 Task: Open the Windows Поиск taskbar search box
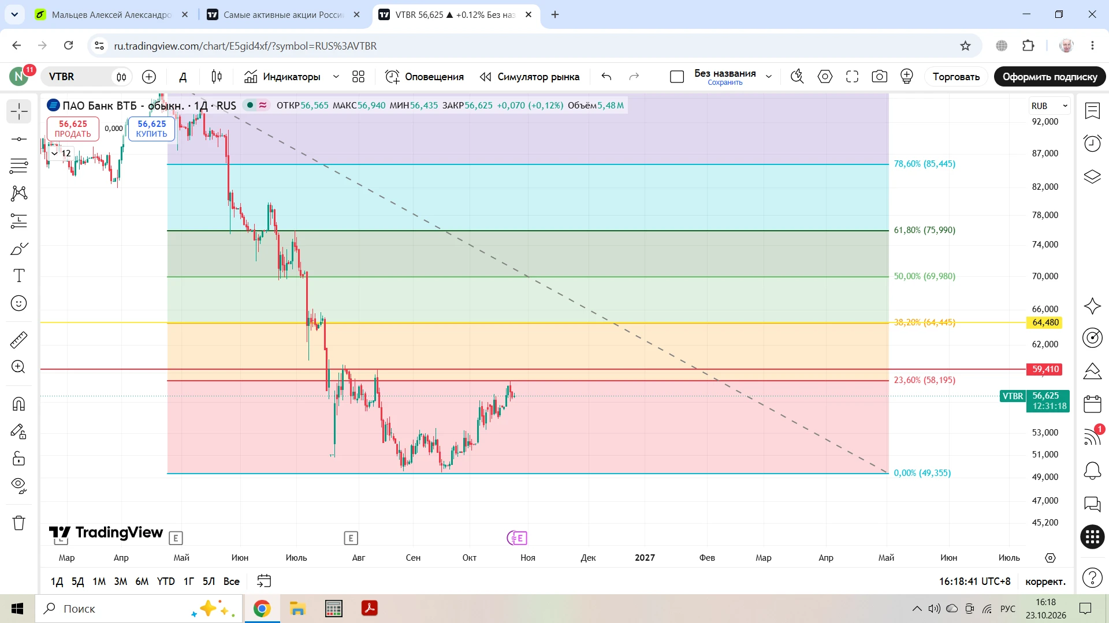point(139,609)
